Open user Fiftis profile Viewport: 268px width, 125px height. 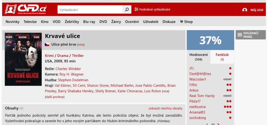point(193,85)
